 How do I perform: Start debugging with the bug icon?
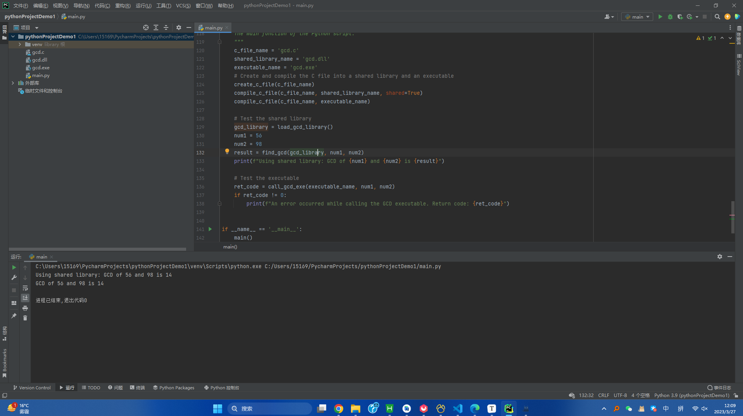pos(670,17)
